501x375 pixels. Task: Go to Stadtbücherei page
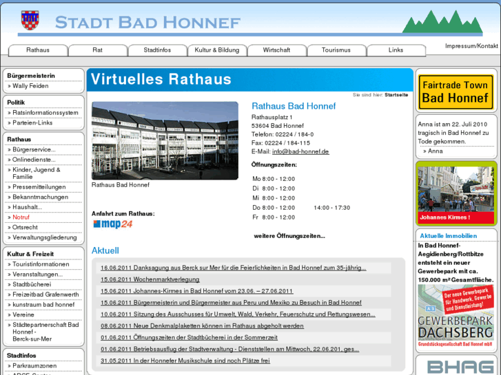32,284
